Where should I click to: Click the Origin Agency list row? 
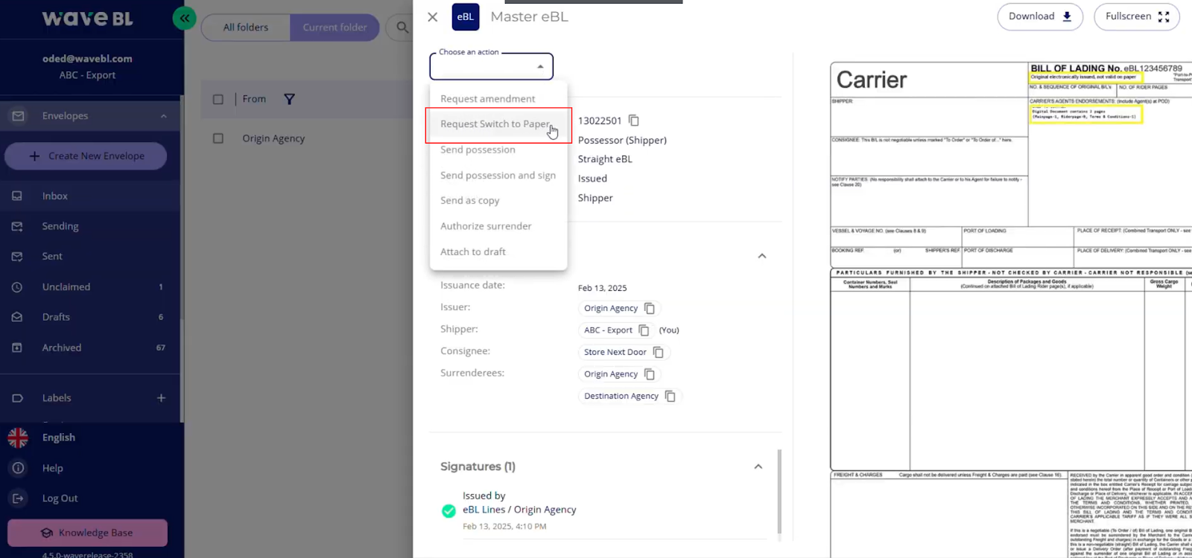tap(307, 138)
